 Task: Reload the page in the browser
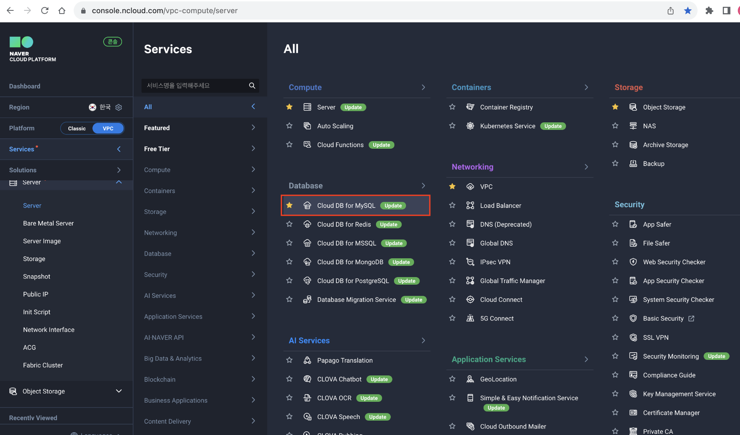pyautogui.click(x=45, y=11)
